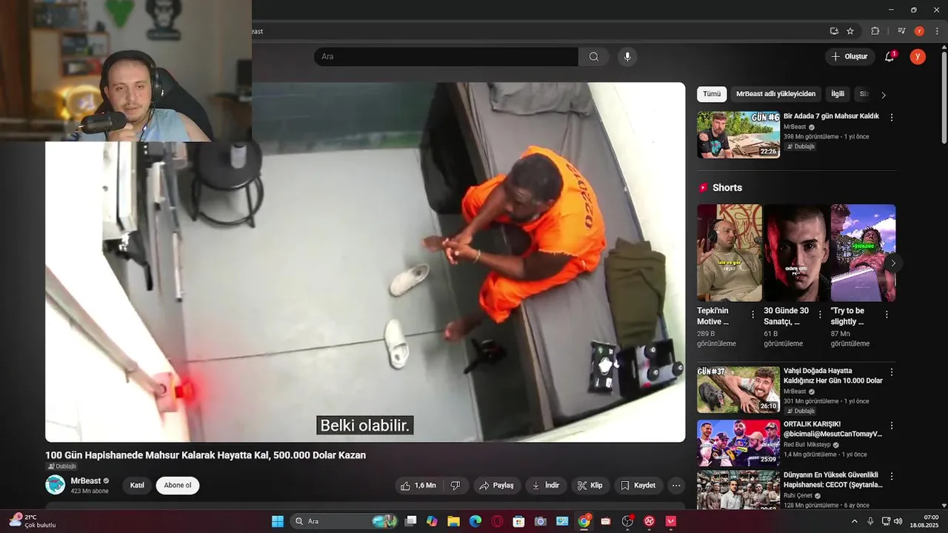Open YouTube notifications bell
The height and width of the screenshot is (533, 948).
889,57
